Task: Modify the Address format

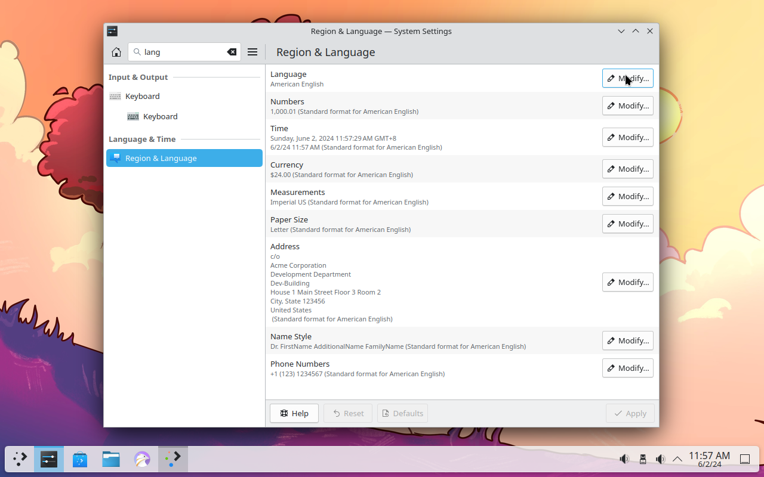Action: coord(628,282)
